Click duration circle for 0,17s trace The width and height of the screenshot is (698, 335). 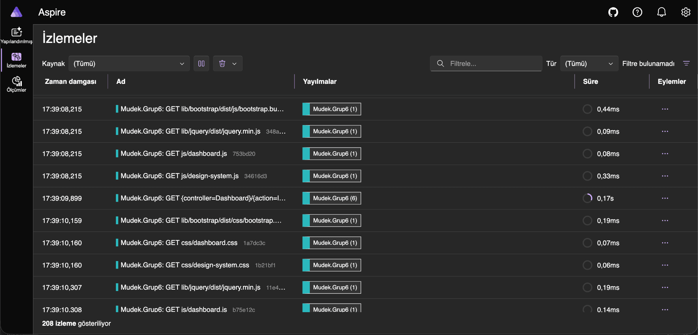(x=587, y=198)
